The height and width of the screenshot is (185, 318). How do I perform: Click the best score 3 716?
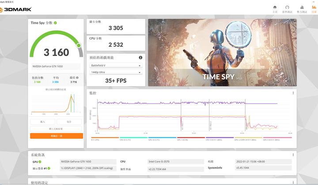point(74,82)
